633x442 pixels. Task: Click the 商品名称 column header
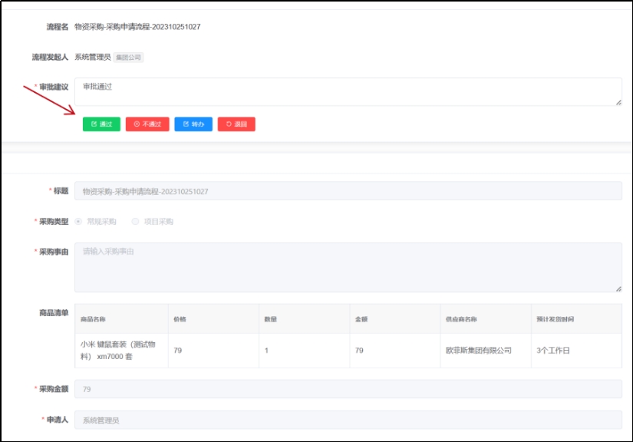click(93, 319)
